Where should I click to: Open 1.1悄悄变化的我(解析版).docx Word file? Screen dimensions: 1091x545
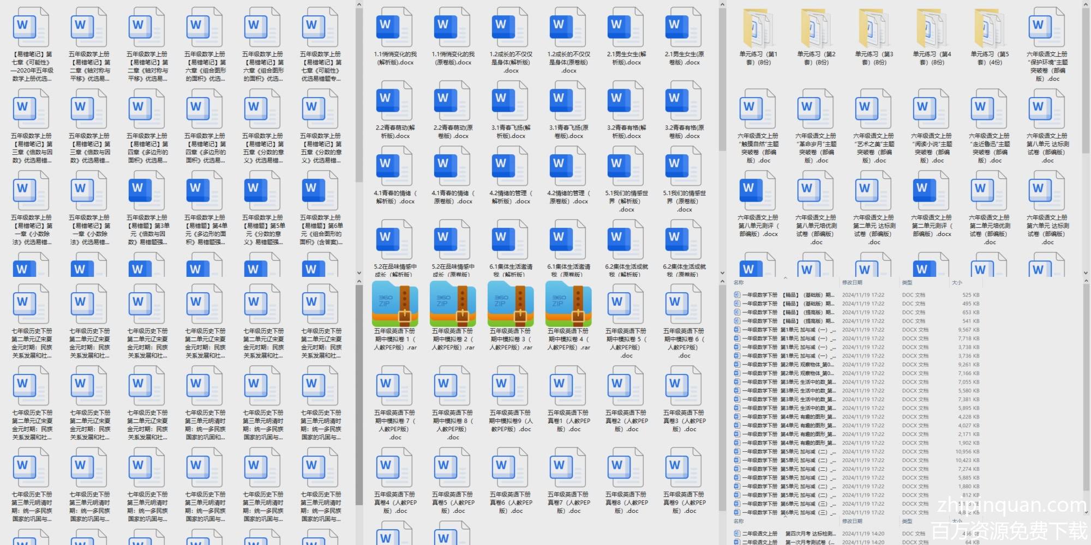click(395, 27)
